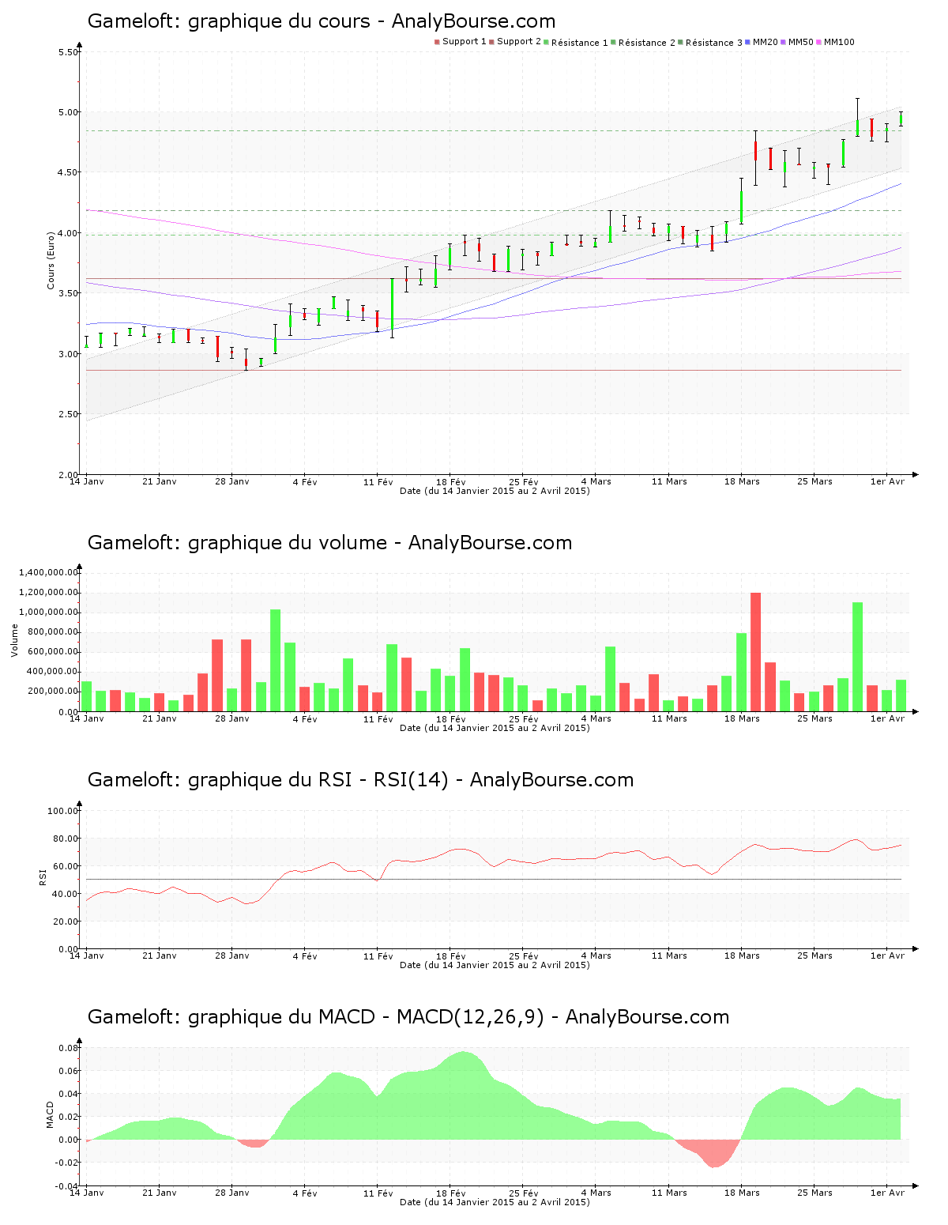This screenshot has height=1225, width=948.
Task: Click '28 Janv' date under MACD chart
Action: pos(232,1193)
